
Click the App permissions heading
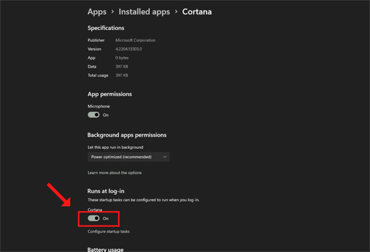point(110,94)
